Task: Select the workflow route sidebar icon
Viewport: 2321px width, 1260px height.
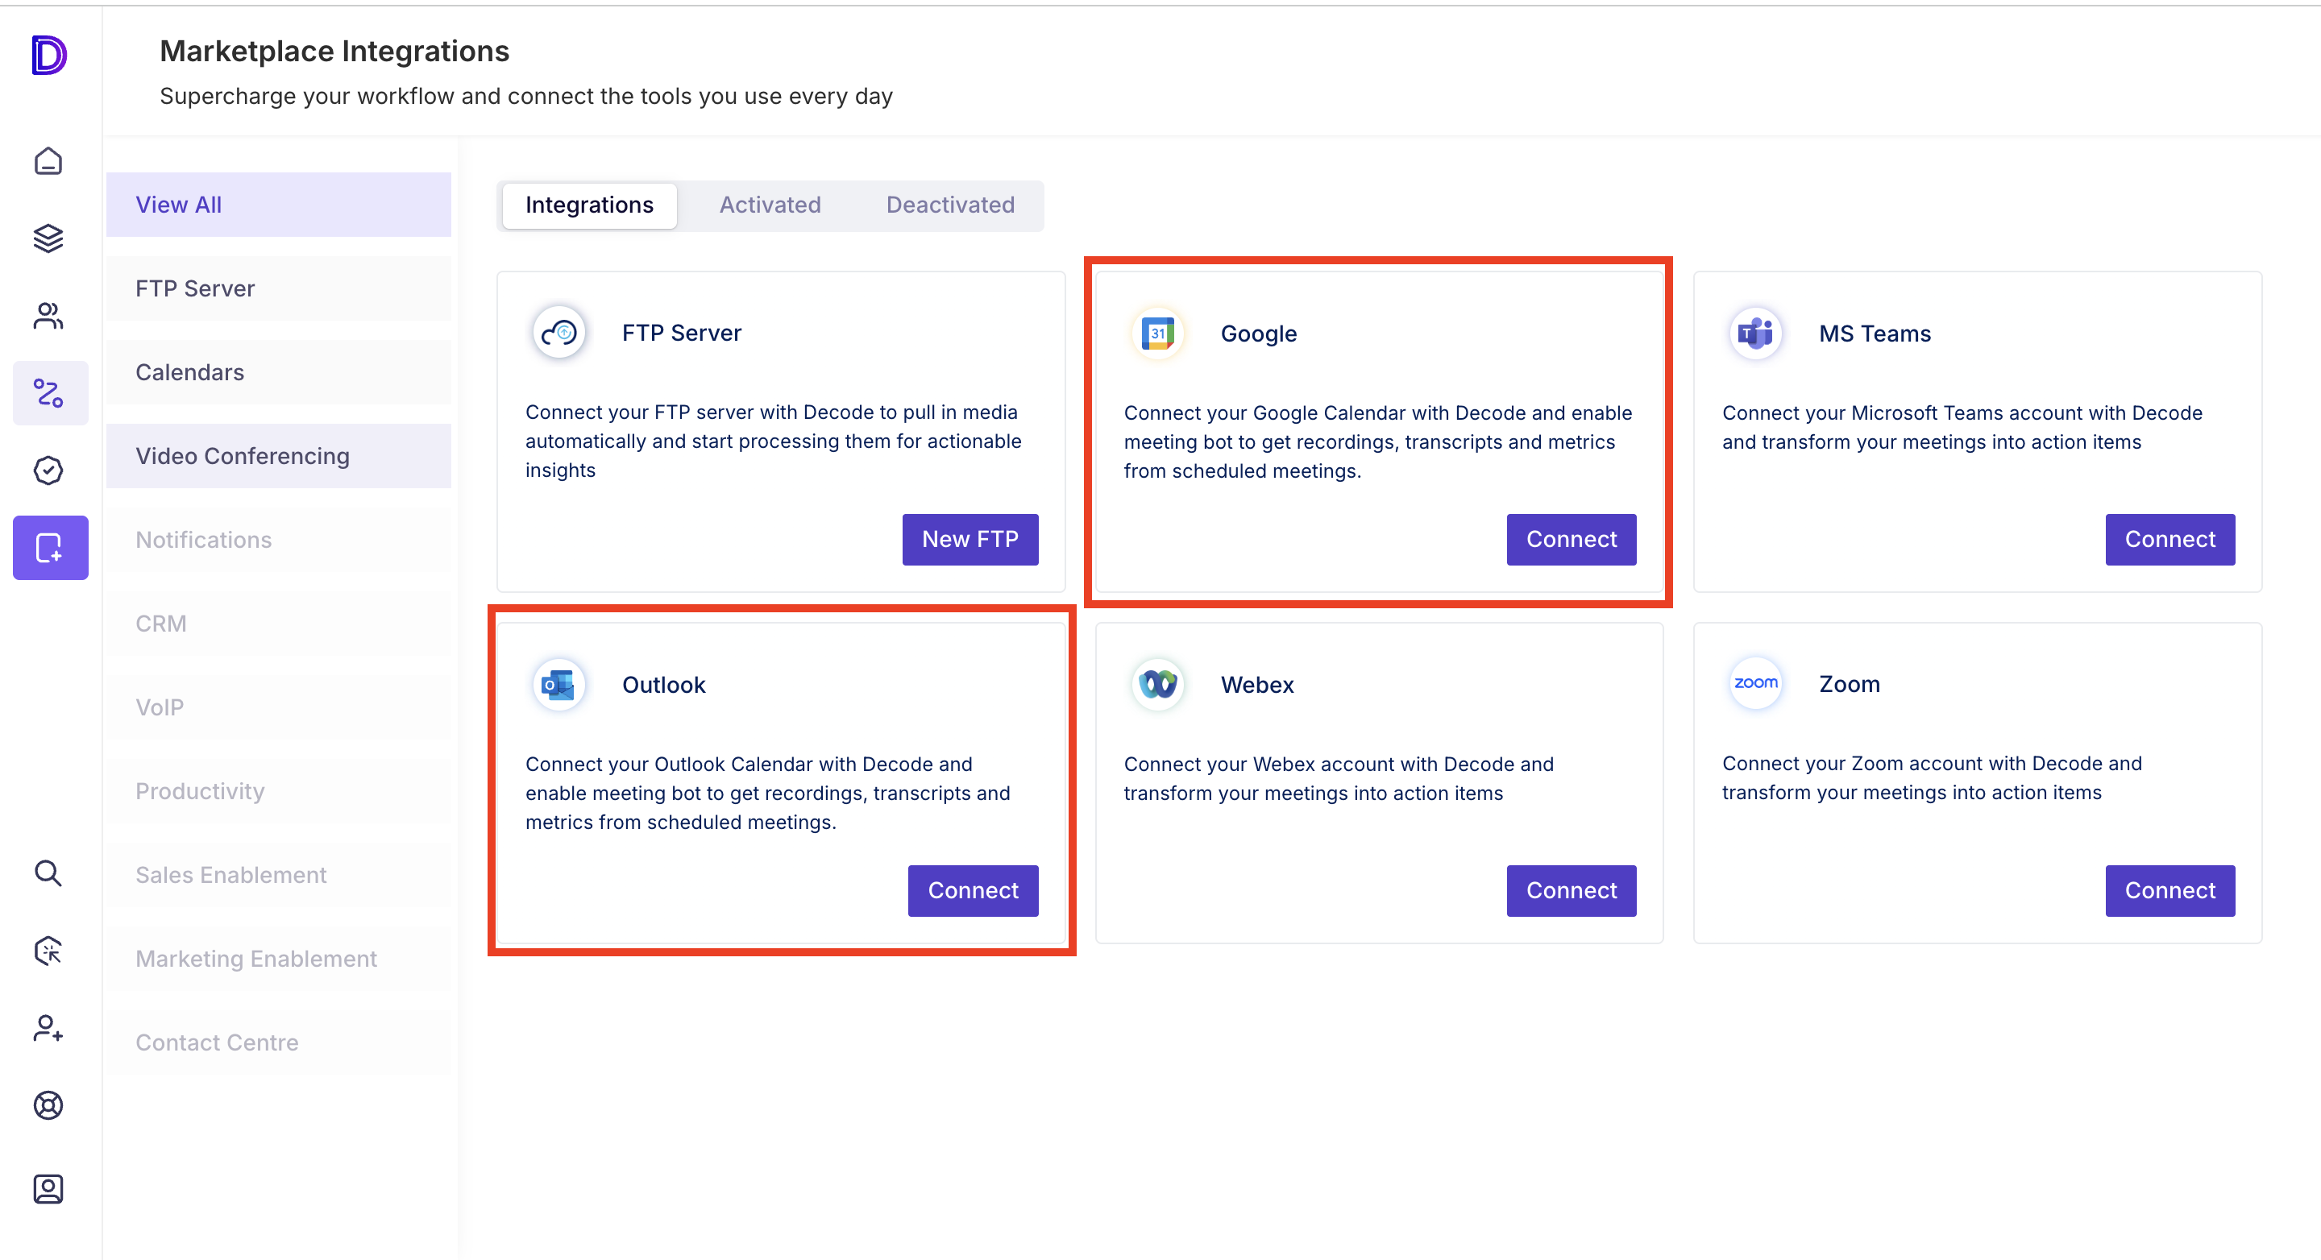Action: 49,392
